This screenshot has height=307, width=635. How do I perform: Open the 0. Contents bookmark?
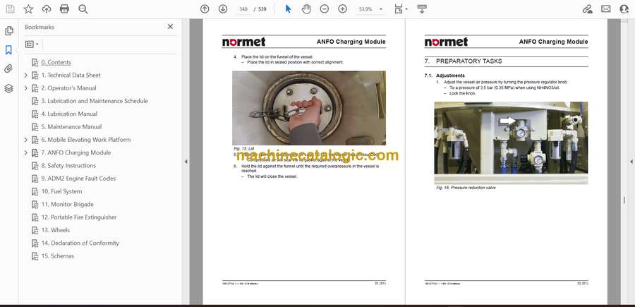tap(56, 62)
